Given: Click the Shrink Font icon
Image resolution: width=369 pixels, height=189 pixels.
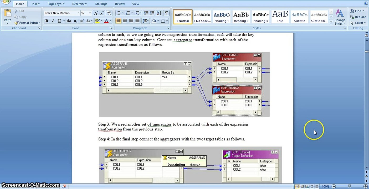Looking at the screenshot, I should pyautogui.click(x=102, y=13).
